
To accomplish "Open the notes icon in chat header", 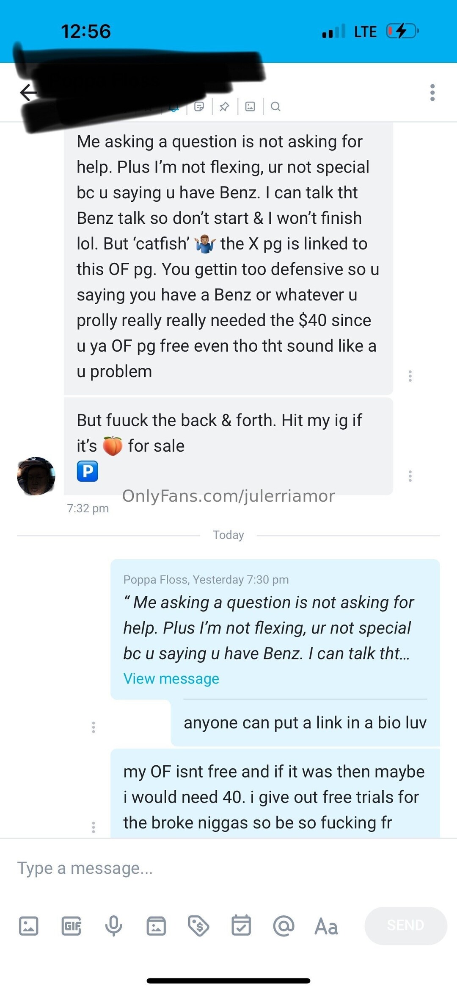I will pos(199,106).
